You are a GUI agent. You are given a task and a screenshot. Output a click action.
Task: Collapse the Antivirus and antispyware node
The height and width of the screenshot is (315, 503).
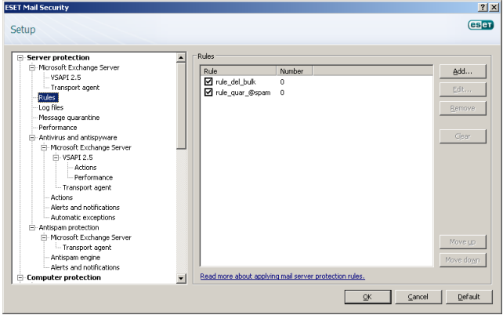click(x=32, y=137)
